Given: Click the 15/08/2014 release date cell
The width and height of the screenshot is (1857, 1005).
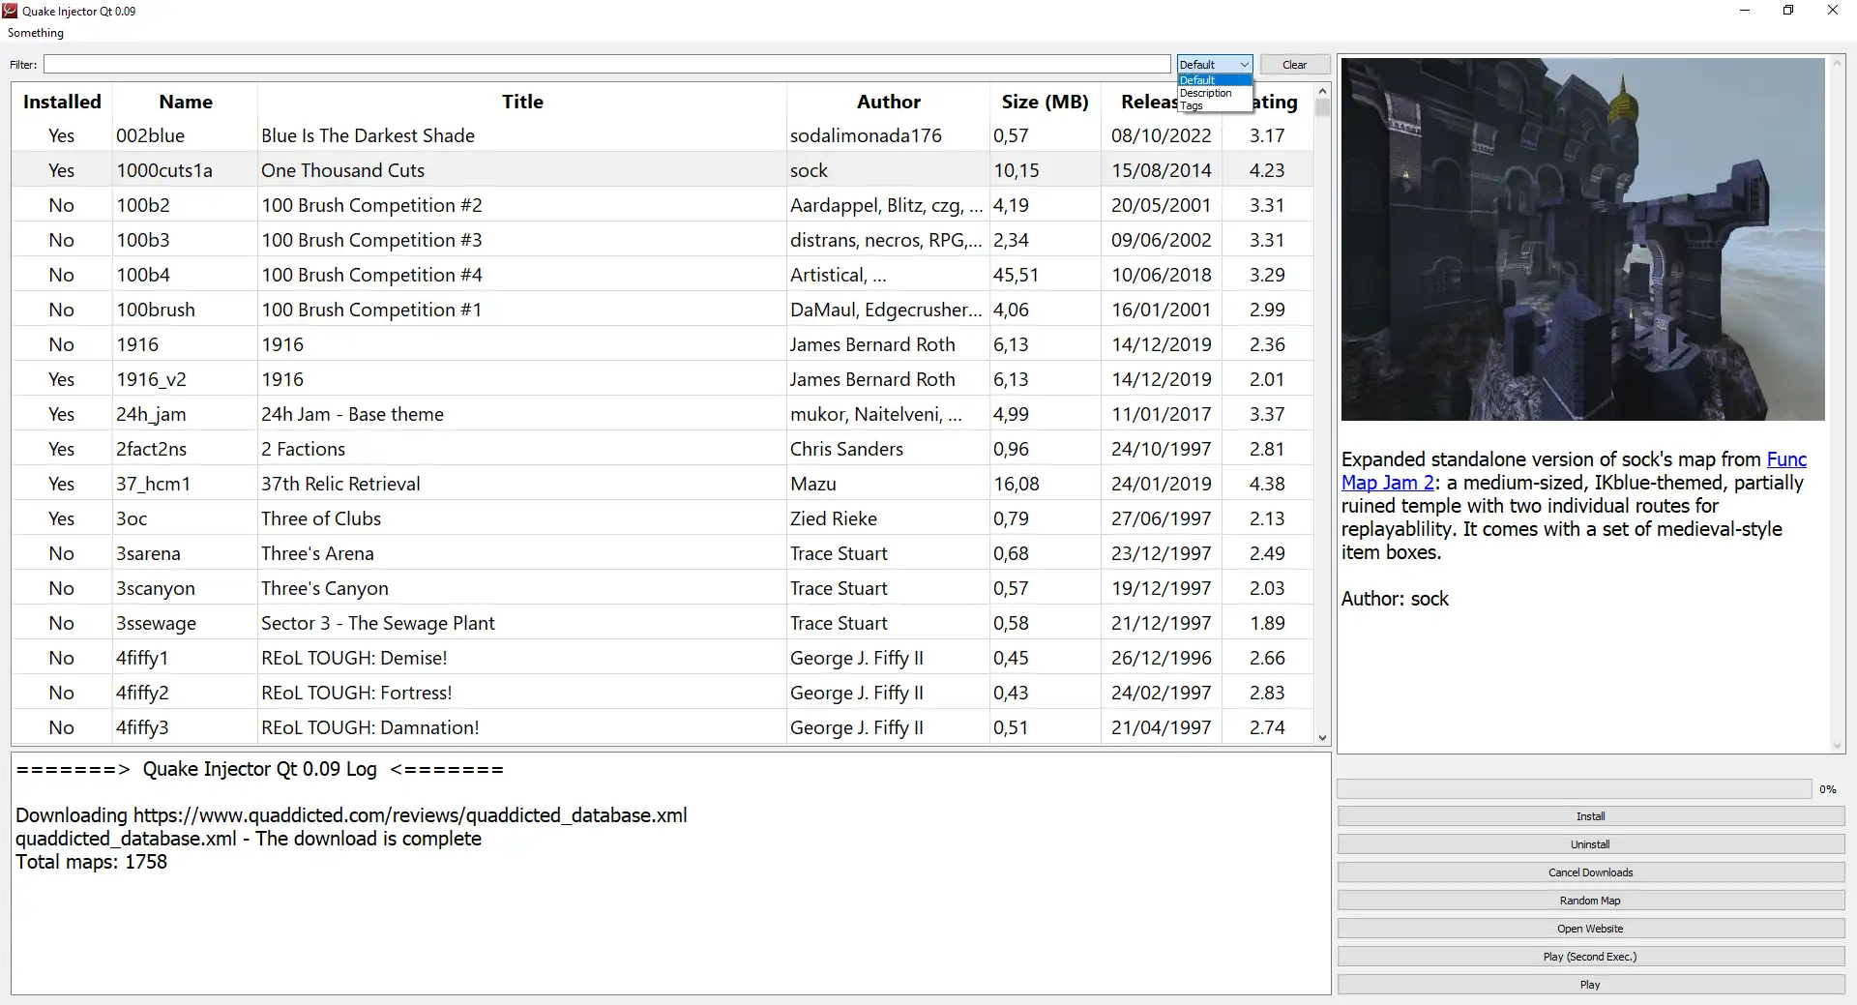Looking at the screenshot, I should (x=1162, y=170).
